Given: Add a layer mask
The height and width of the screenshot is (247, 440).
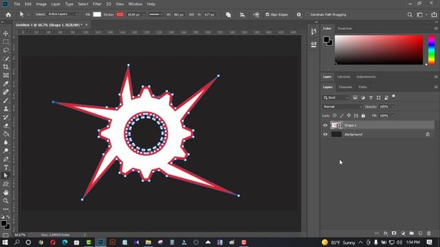Looking at the screenshot, I should (x=394, y=233).
